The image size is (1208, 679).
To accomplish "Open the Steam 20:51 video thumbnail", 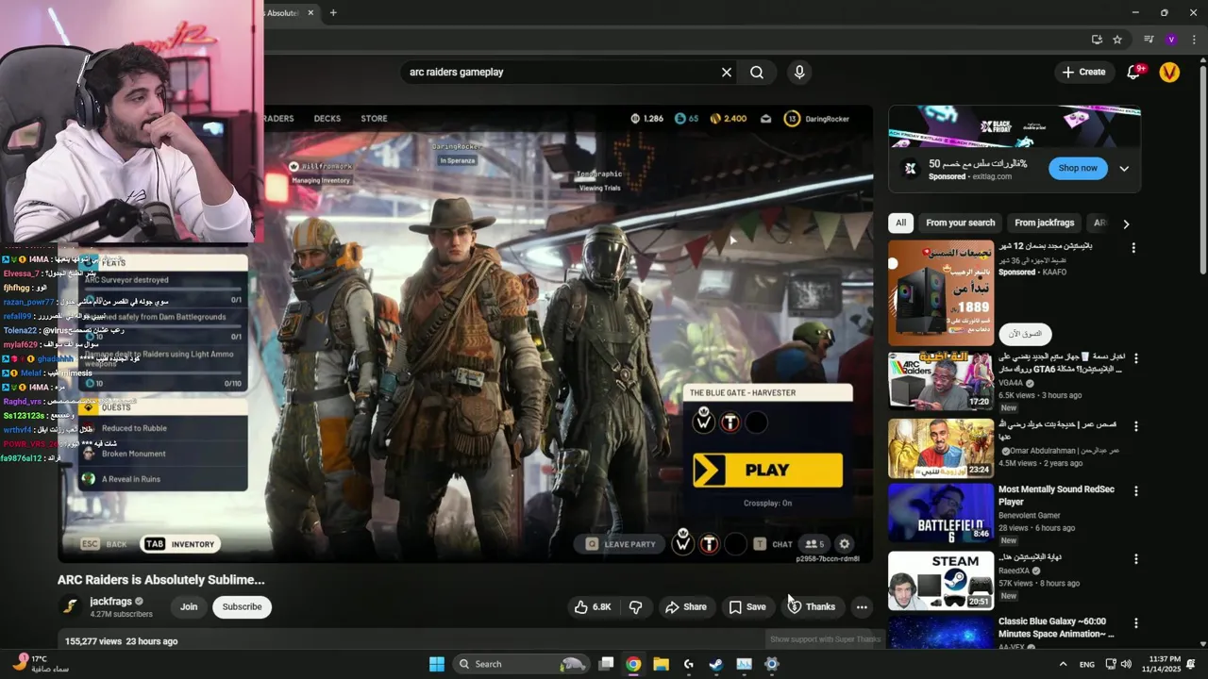I will click(941, 580).
